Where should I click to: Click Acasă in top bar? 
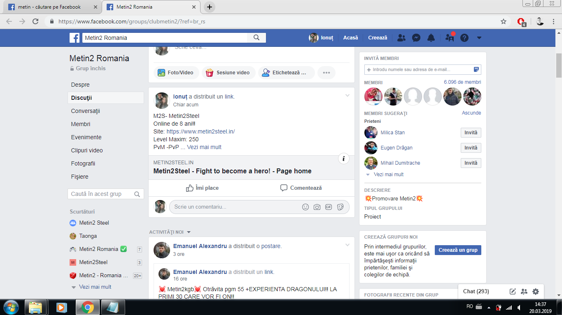click(351, 38)
